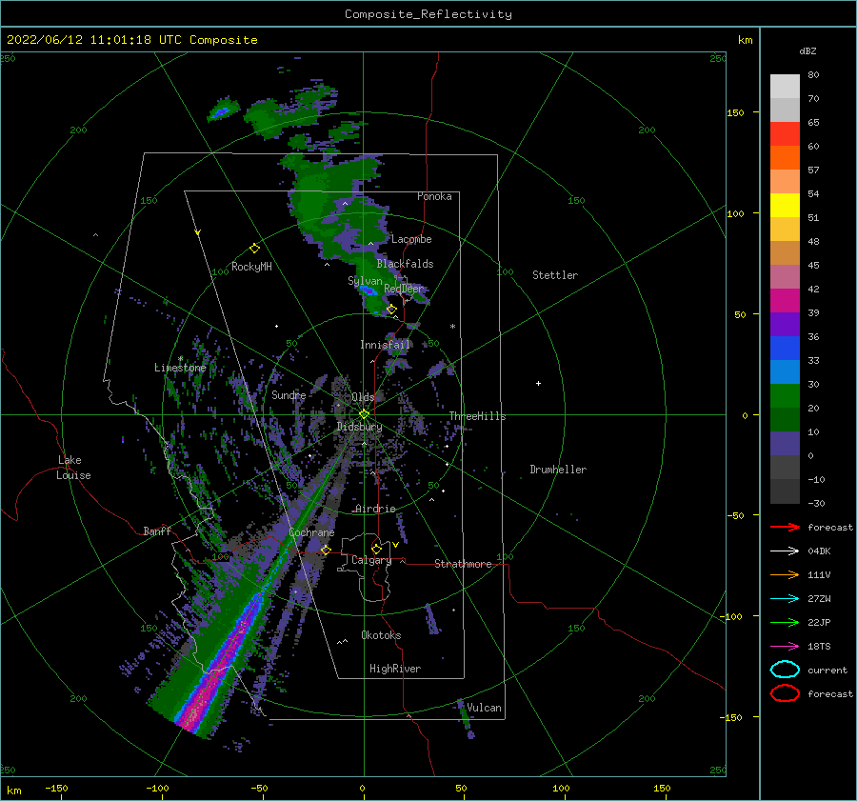This screenshot has height=801, width=857.
Task: Click the Olds label
Action: [x=363, y=397]
